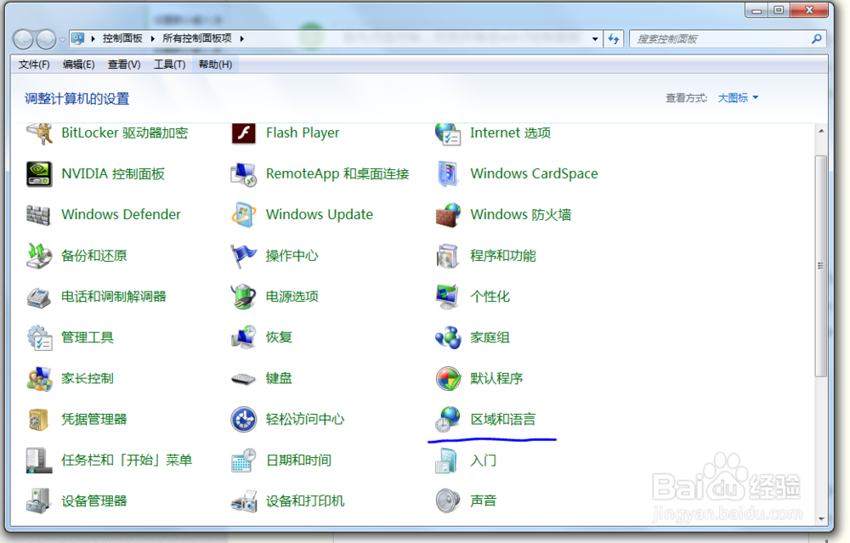Open the 声音 speaker icon
The height and width of the screenshot is (543, 850).
click(x=448, y=501)
